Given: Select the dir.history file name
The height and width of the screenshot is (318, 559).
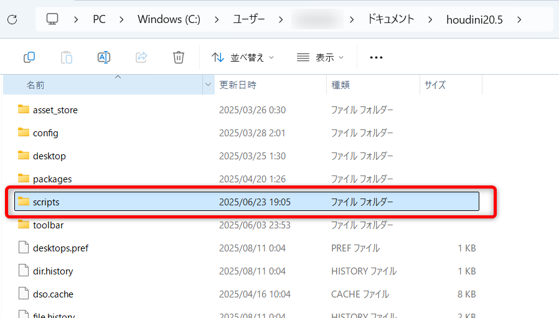Looking at the screenshot, I should tap(53, 271).
